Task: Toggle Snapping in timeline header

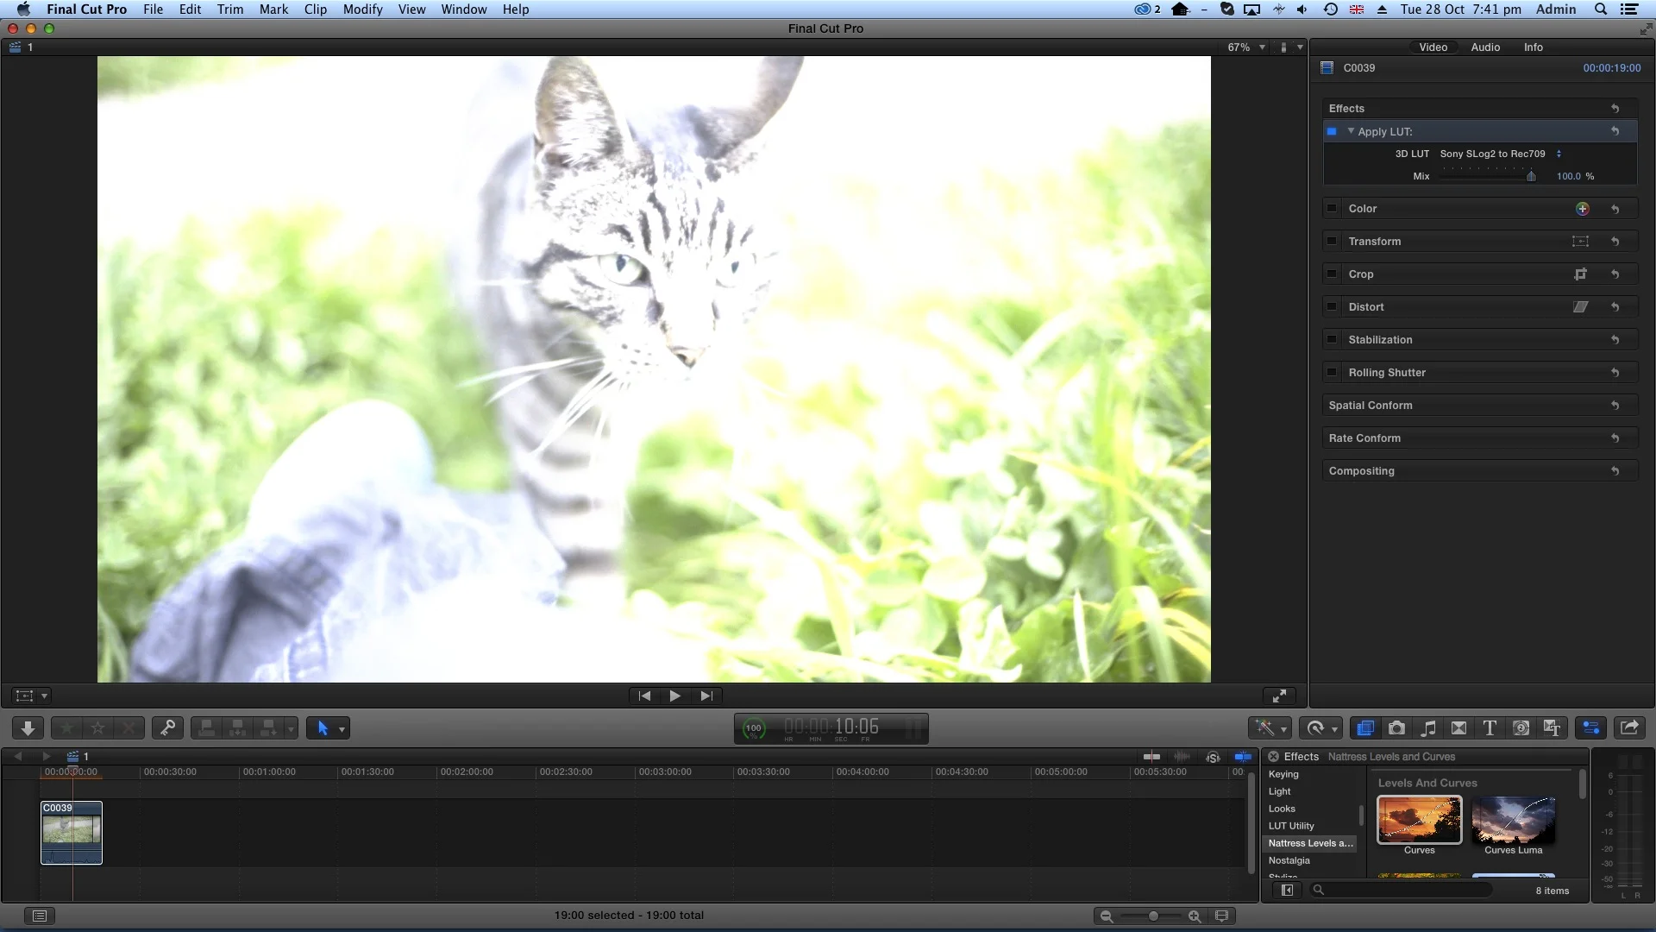Action: (1243, 757)
